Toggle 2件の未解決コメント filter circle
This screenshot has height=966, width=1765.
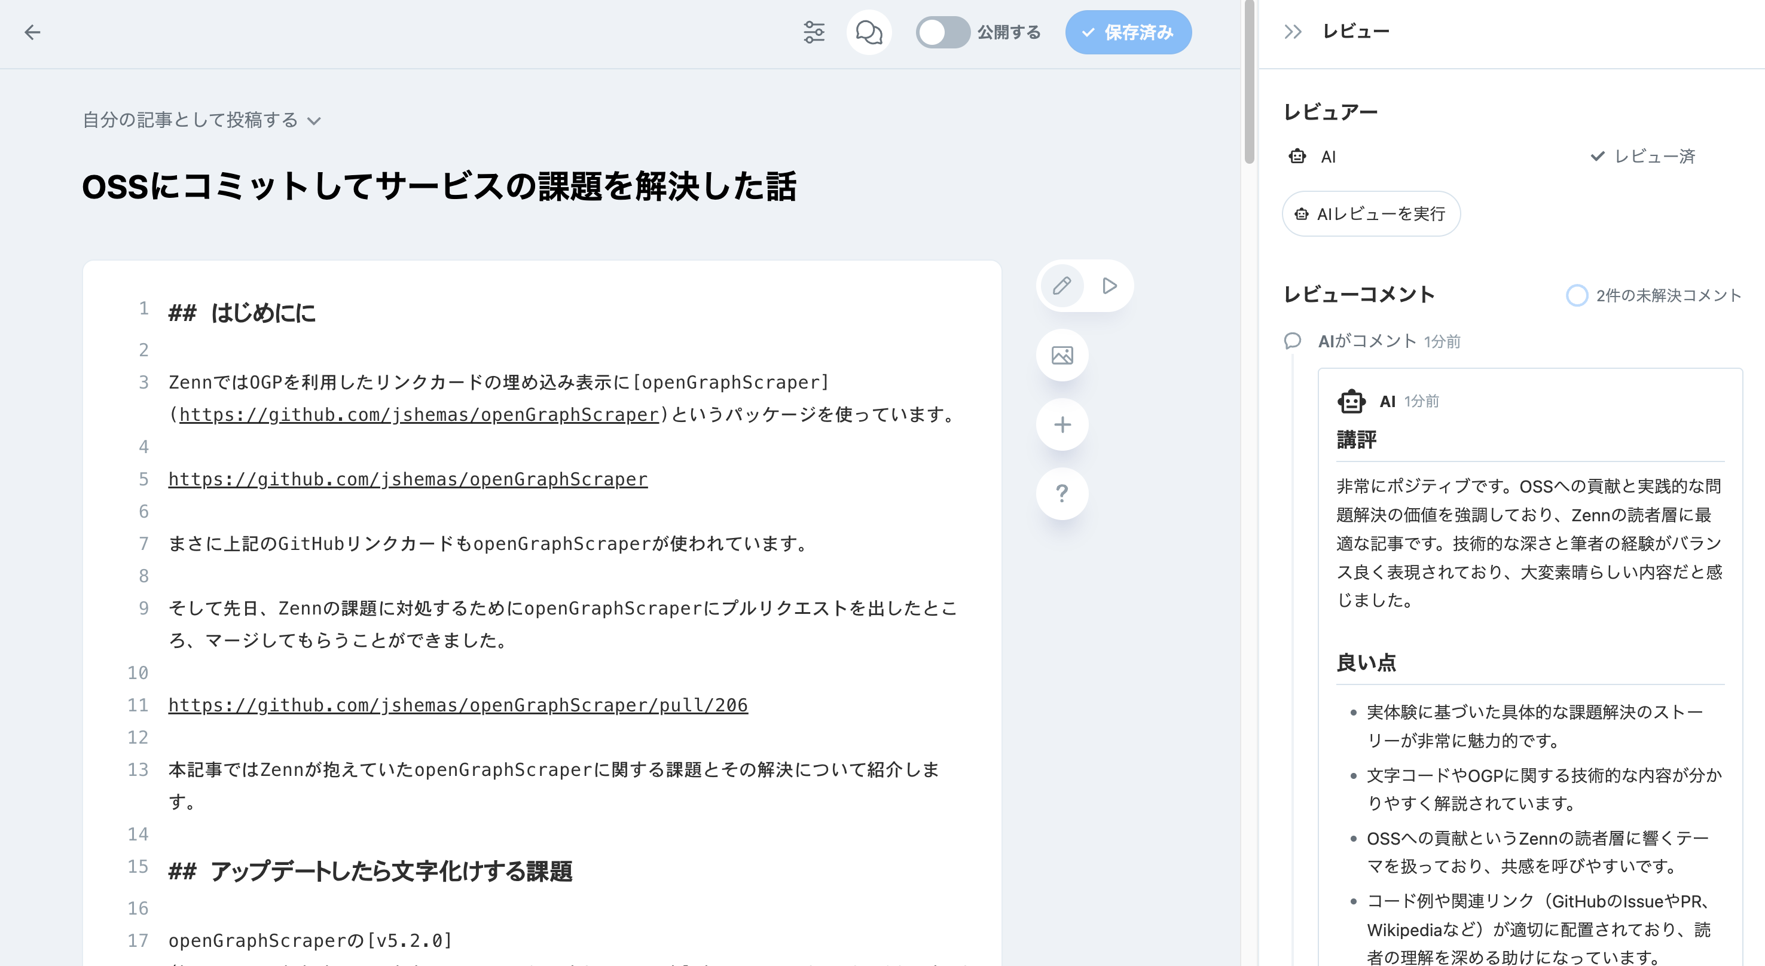(1577, 295)
